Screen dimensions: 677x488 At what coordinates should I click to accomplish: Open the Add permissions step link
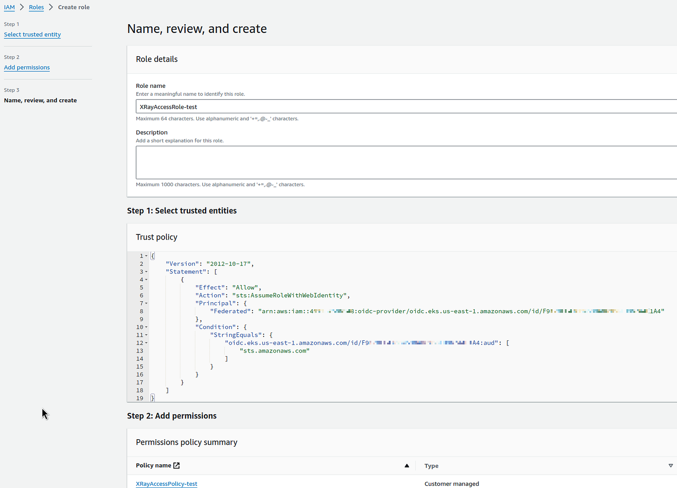[27, 67]
